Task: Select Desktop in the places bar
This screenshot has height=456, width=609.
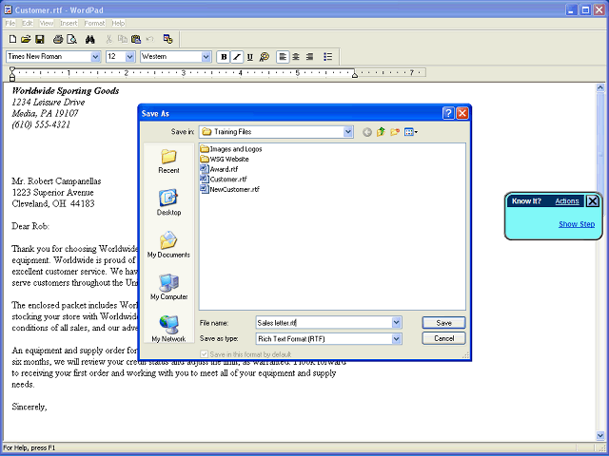Action: point(168,202)
